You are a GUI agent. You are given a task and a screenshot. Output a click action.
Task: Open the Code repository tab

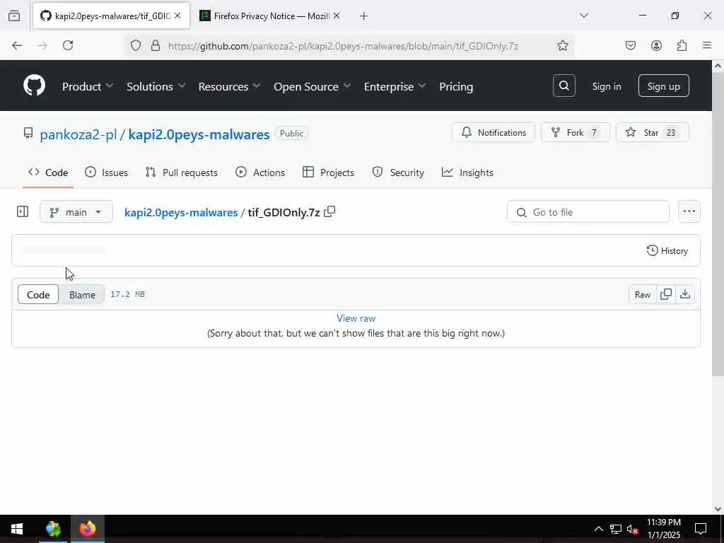pos(48,173)
